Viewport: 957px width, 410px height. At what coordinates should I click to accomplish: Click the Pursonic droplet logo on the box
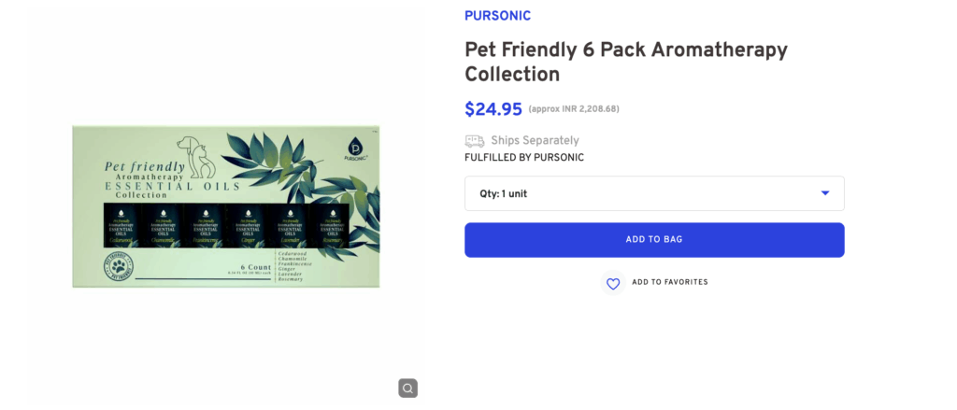355,147
